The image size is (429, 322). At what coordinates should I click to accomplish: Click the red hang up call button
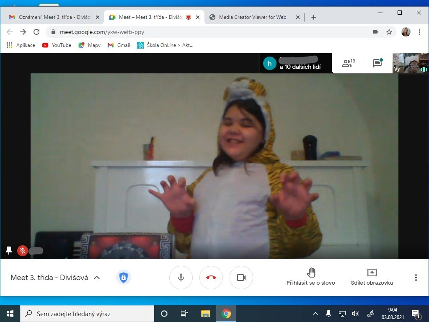pos(211,278)
